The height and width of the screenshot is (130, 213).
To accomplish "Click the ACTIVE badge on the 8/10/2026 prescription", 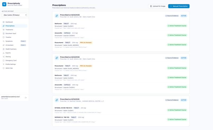I will (183, 100).
